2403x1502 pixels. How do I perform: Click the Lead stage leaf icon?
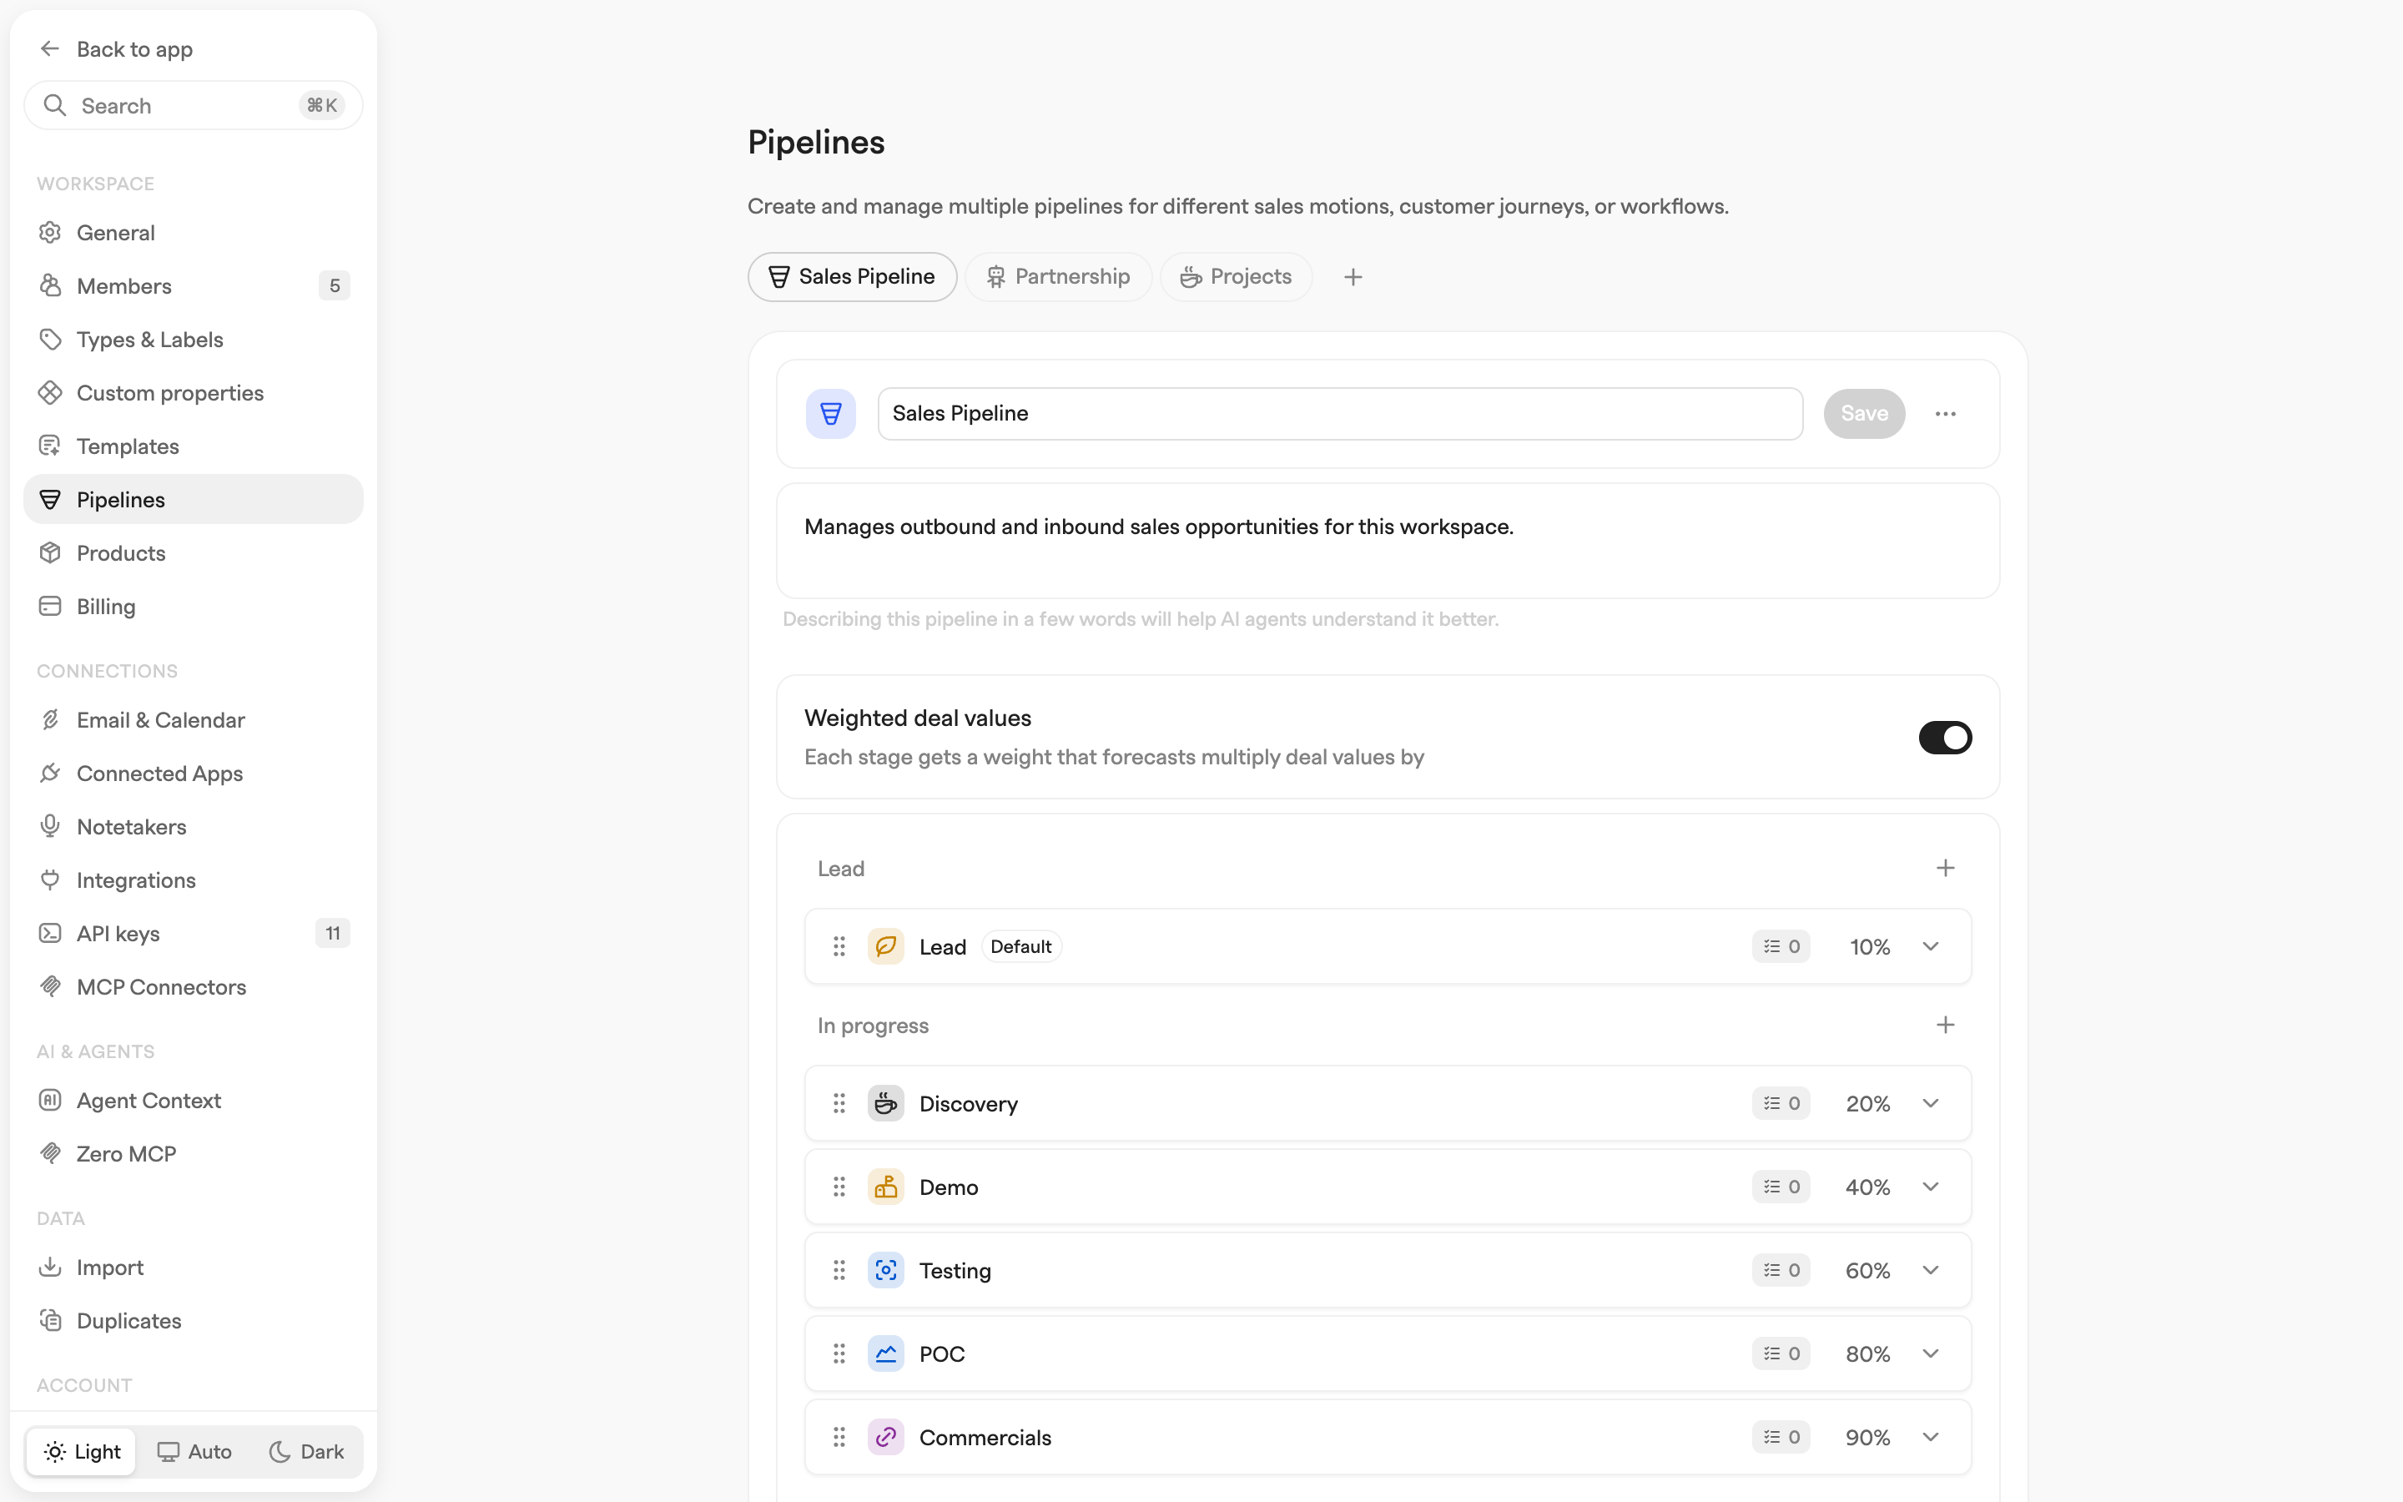(x=884, y=947)
